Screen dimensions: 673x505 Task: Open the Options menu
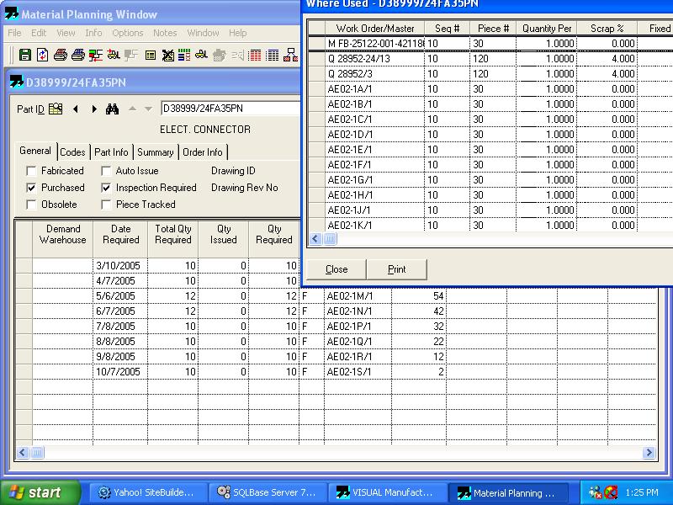point(128,33)
